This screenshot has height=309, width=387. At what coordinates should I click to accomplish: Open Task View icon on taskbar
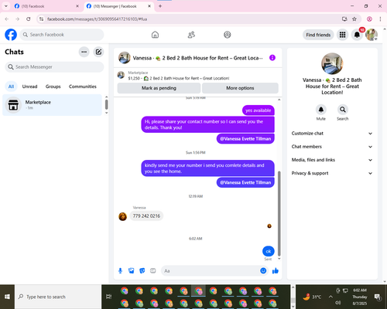[x=109, y=297]
